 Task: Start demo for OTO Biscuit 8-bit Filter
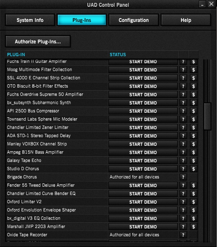point(143,86)
